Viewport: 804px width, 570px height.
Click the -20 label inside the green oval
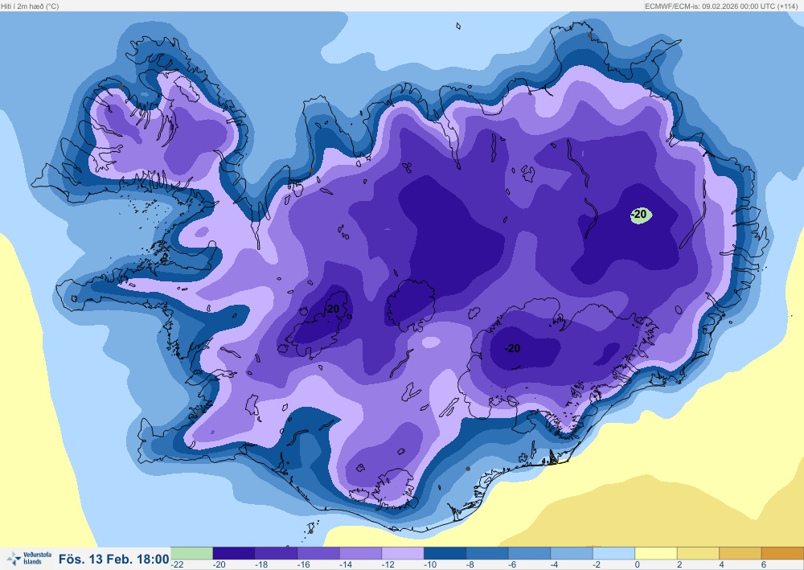click(639, 215)
